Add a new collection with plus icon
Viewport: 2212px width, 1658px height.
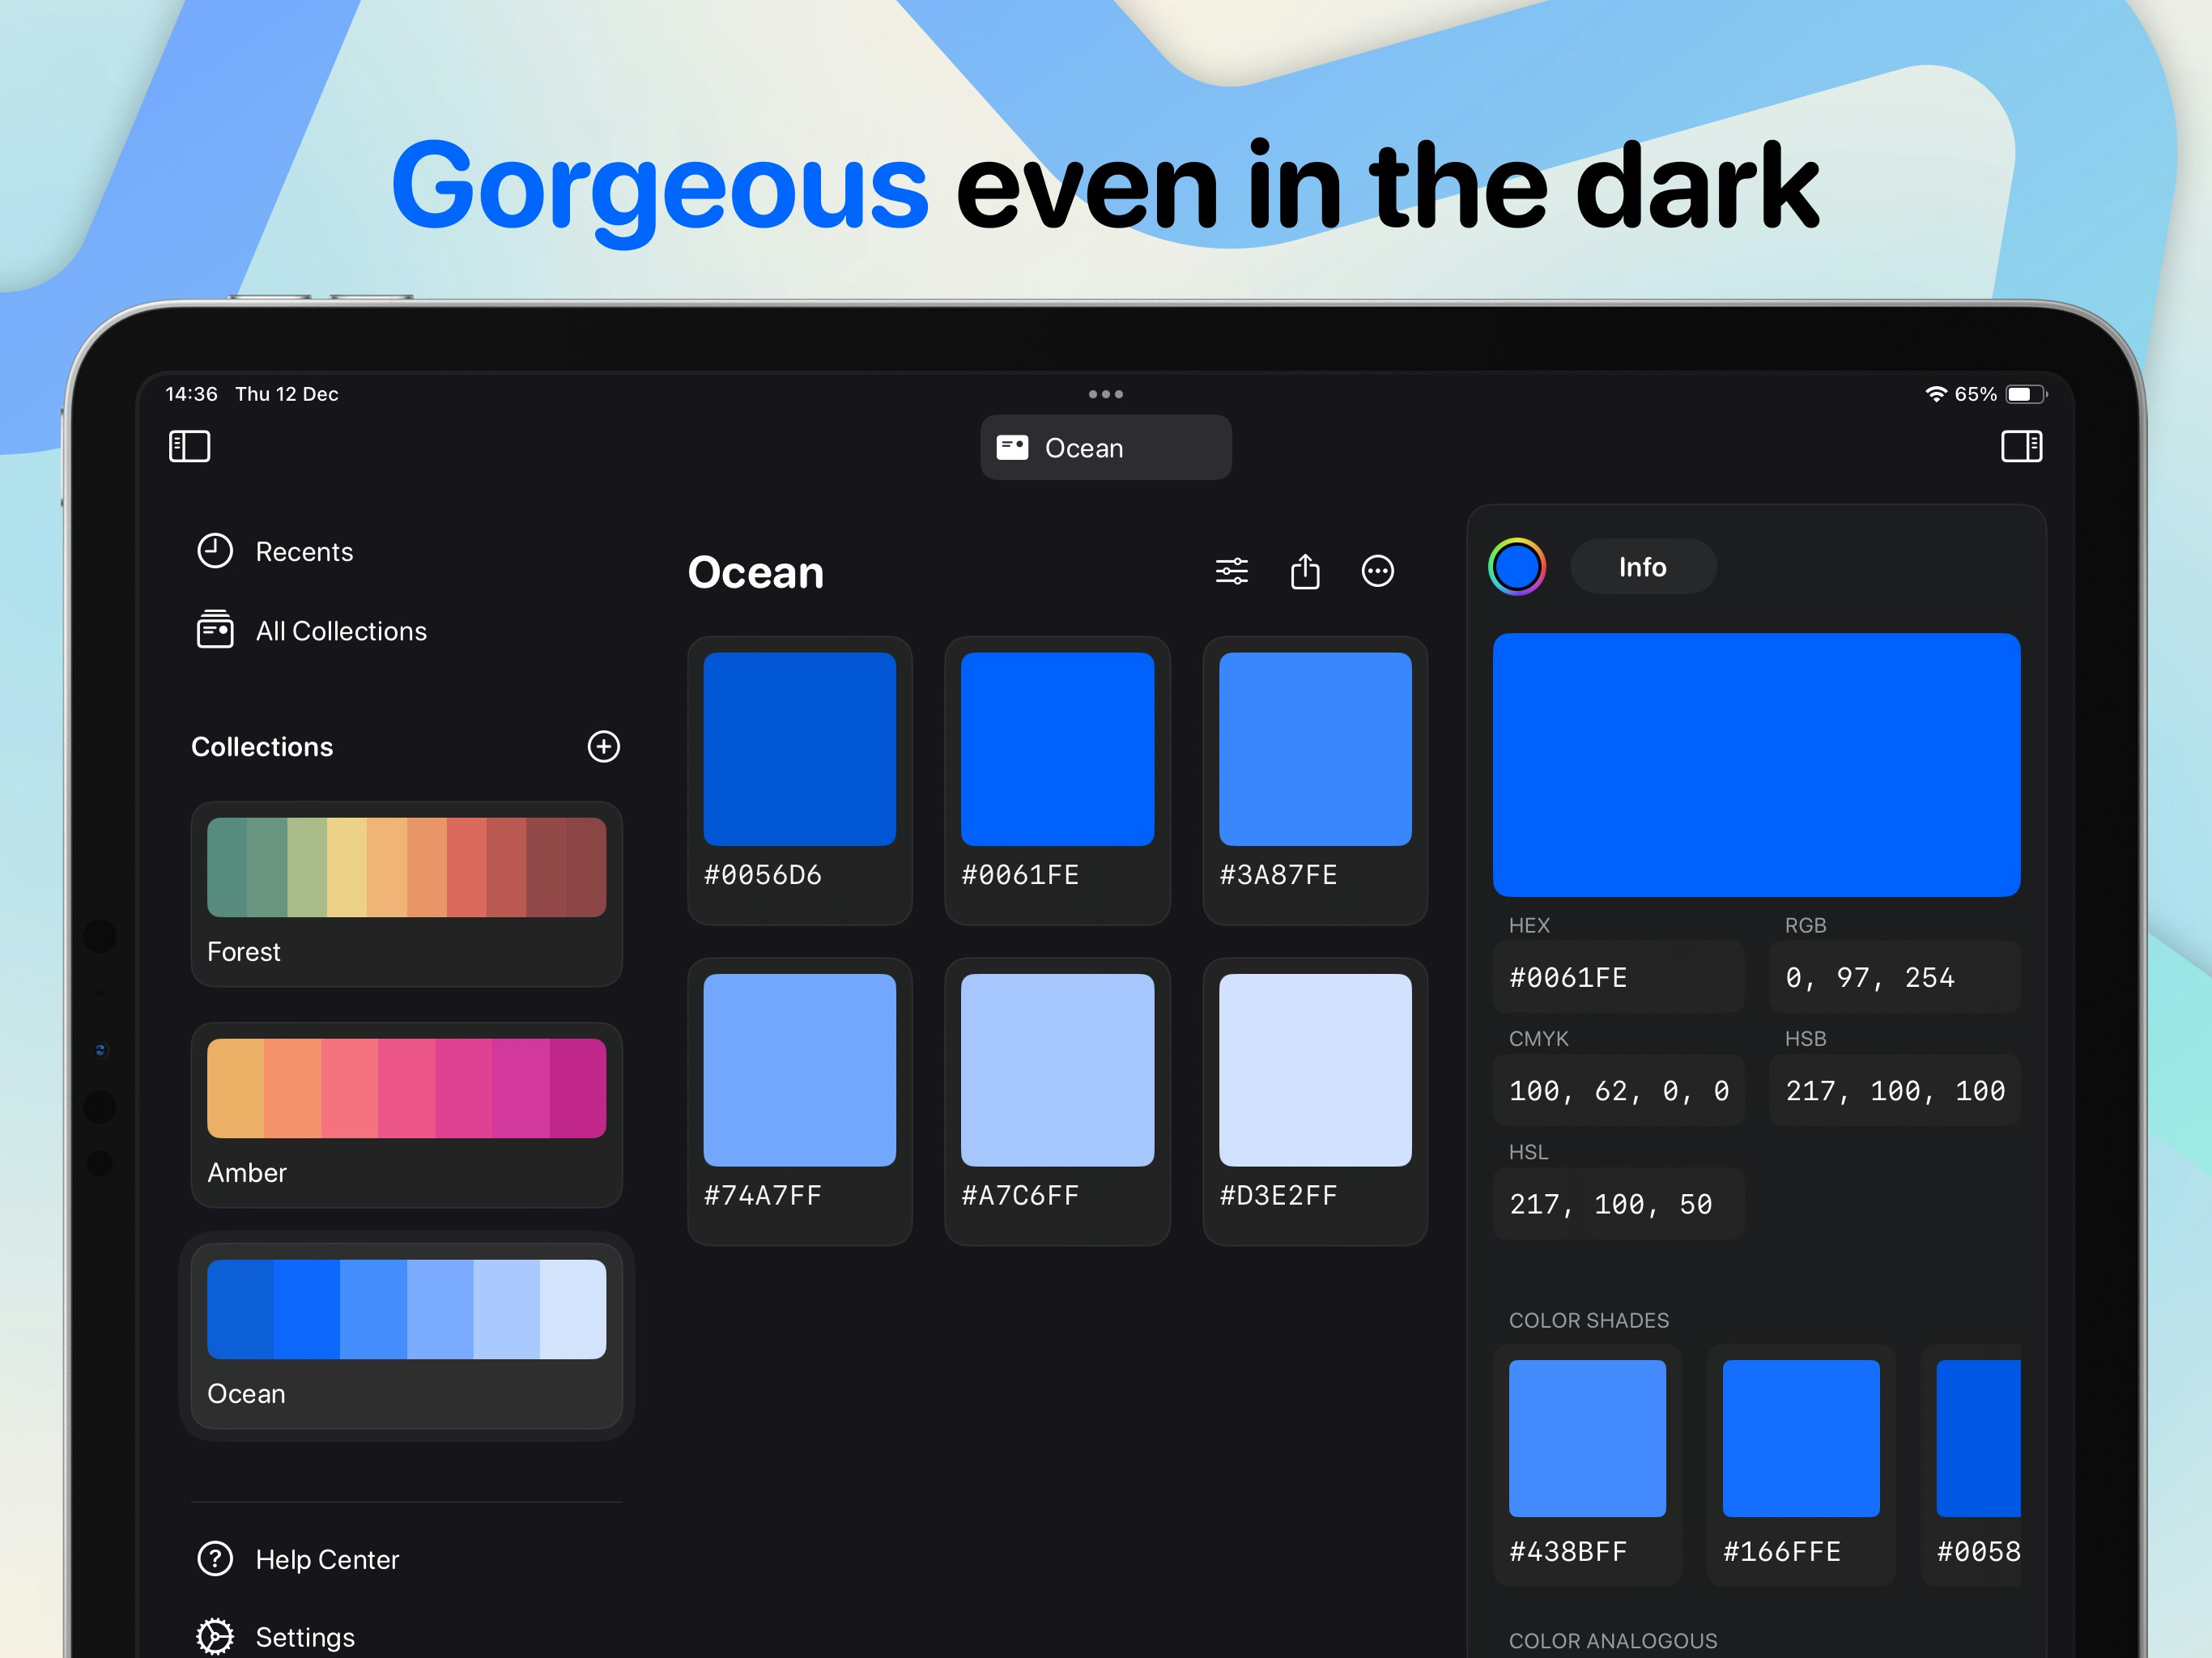pyautogui.click(x=603, y=746)
